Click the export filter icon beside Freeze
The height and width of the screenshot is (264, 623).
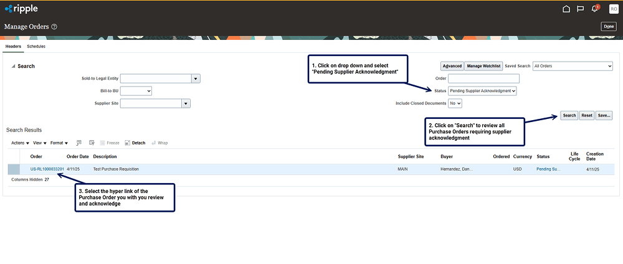tap(92, 143)
